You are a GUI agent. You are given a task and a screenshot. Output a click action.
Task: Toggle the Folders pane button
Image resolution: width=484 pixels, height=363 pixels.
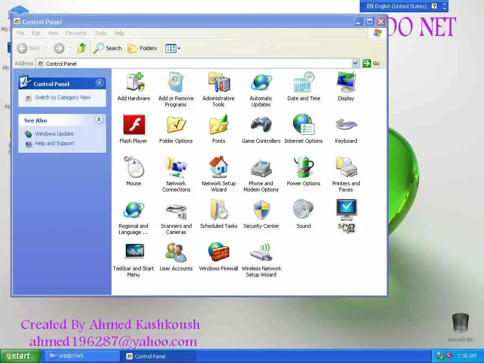pos(142,48)
